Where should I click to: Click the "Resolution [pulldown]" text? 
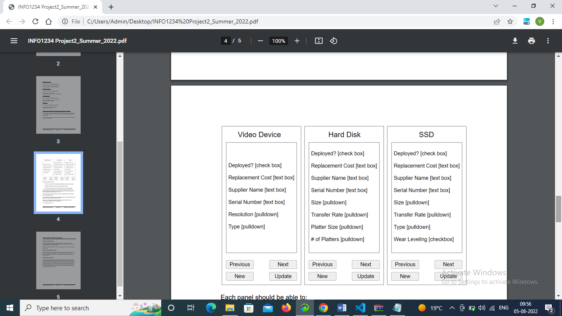(x=253, y=214)
